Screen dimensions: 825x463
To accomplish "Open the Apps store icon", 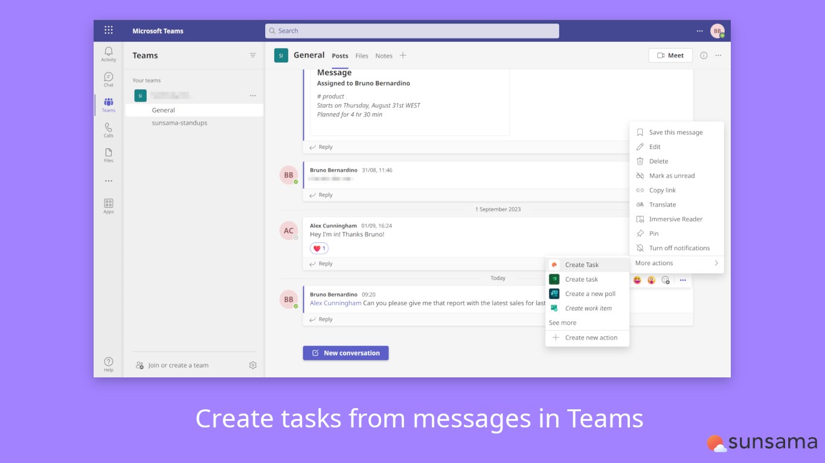I will 109,206.
